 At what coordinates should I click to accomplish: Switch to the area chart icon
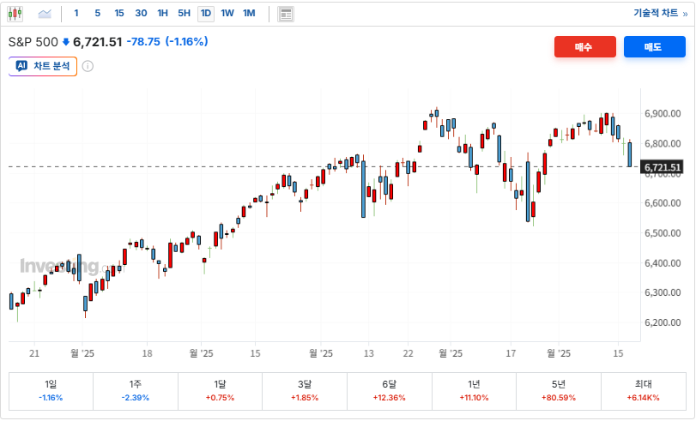click(45, 14)
